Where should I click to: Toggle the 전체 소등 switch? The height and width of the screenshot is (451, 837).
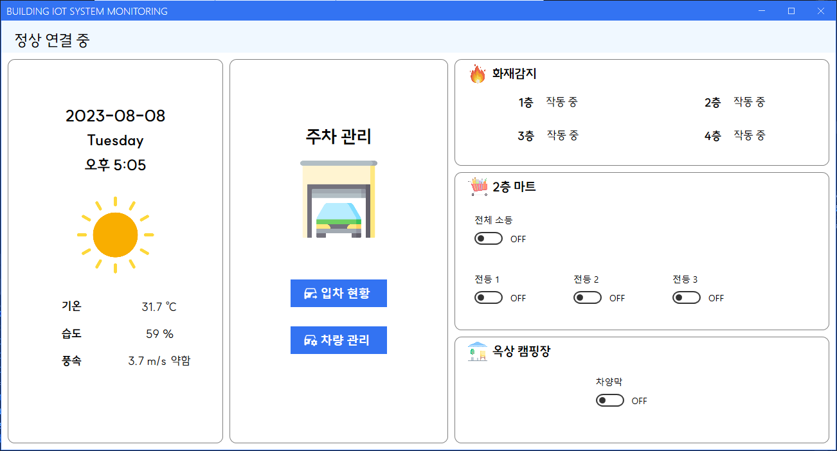pos(489,239)
